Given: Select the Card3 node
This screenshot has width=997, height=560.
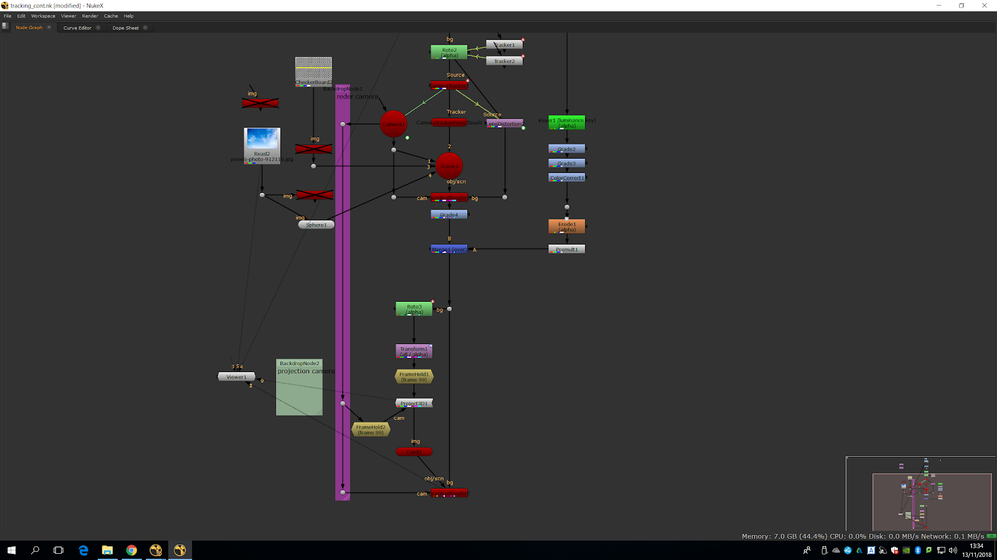Looking at the screenshot, I should click(x=414, y=452).
